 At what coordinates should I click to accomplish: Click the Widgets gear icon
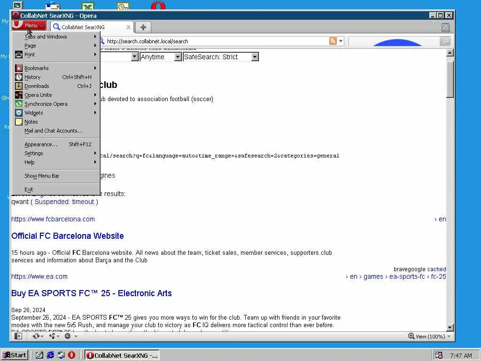[x=19, y=113]
